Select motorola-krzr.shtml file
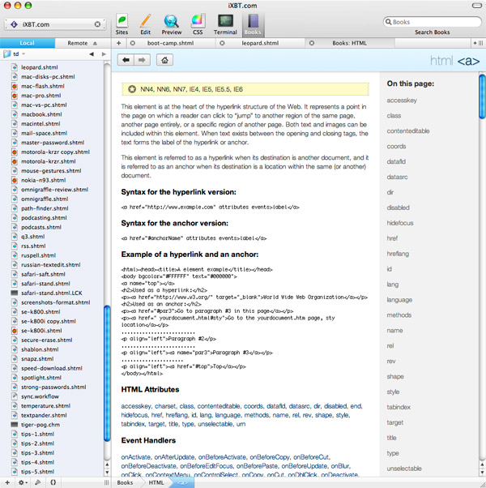This screenshot has width=486, height=488. [x=49, y=161]
